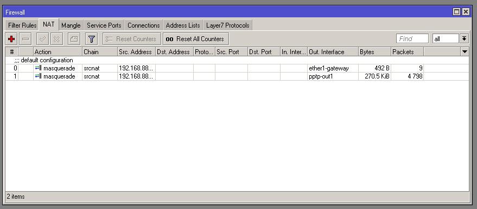The height and width of the screenshot is (209, 477).
Task: Expand the column chooser arrow in header
Action: coord(465,52)
